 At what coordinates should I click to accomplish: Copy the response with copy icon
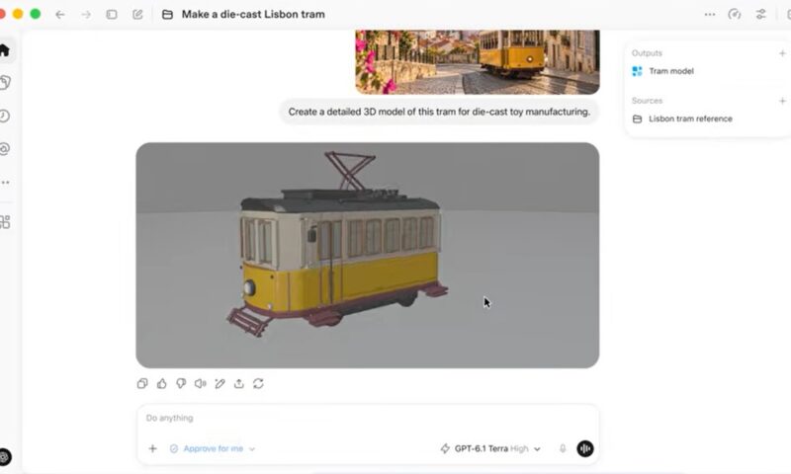[142, 384]
